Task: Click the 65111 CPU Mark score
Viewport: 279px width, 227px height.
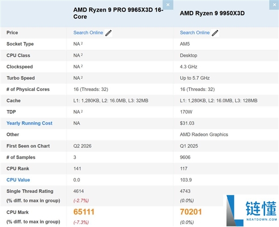Action: (84, 212)
